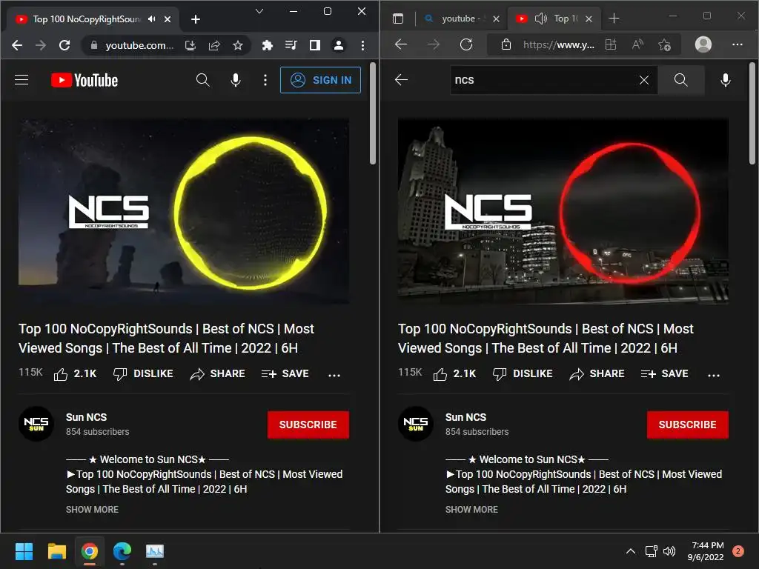Open more actions dots in Chrome window
This screenshot has height=569, width=759.
pyautogui.click(x=334, y=375)
